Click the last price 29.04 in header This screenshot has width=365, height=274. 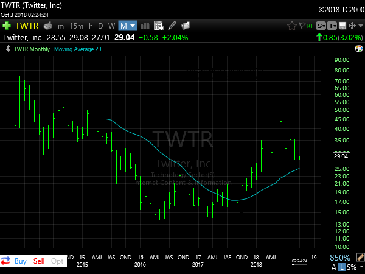(x=124, y=38)
